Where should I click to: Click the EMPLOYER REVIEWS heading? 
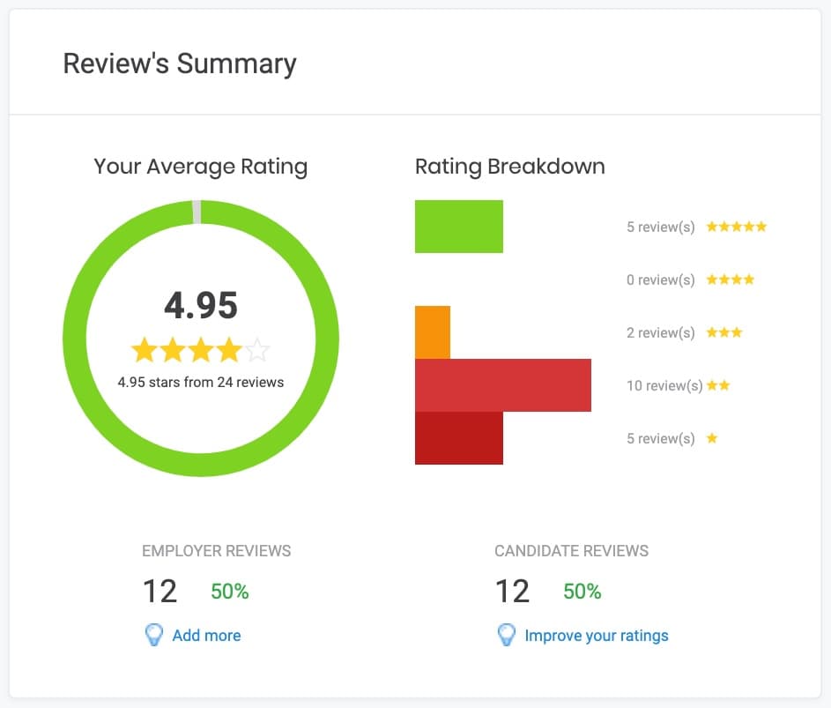[216, 551]
